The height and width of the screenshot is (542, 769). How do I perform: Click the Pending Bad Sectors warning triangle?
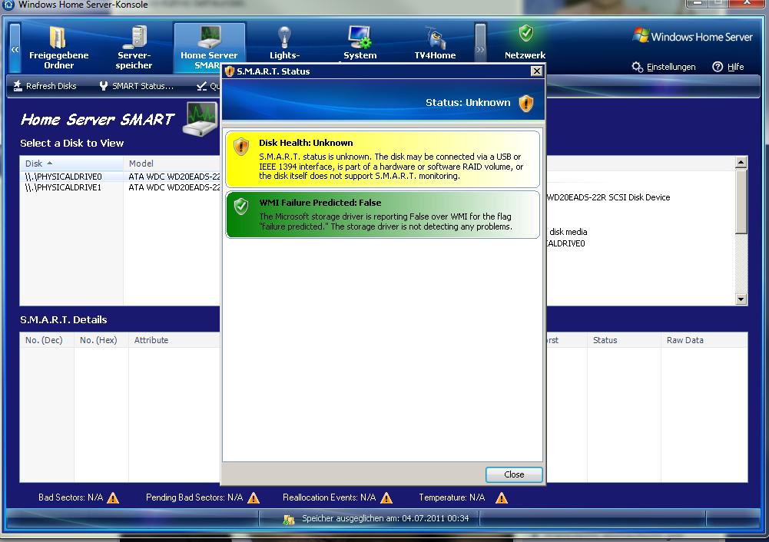[x=254, y=498]
